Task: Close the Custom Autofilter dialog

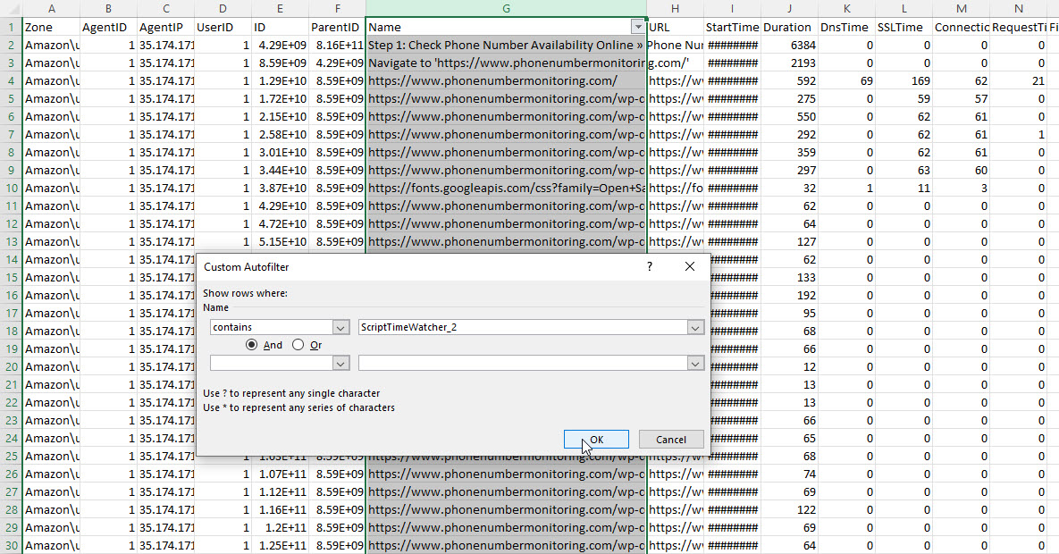Action: pos(689,266)
